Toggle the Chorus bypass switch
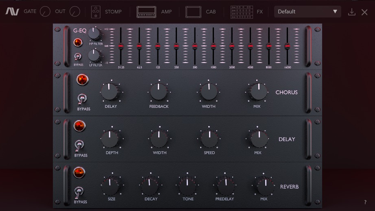 coord(82,99)
